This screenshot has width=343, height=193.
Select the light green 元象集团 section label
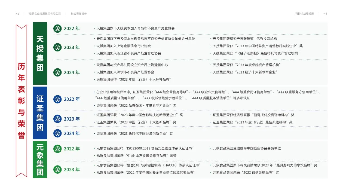tap(40, 160)
